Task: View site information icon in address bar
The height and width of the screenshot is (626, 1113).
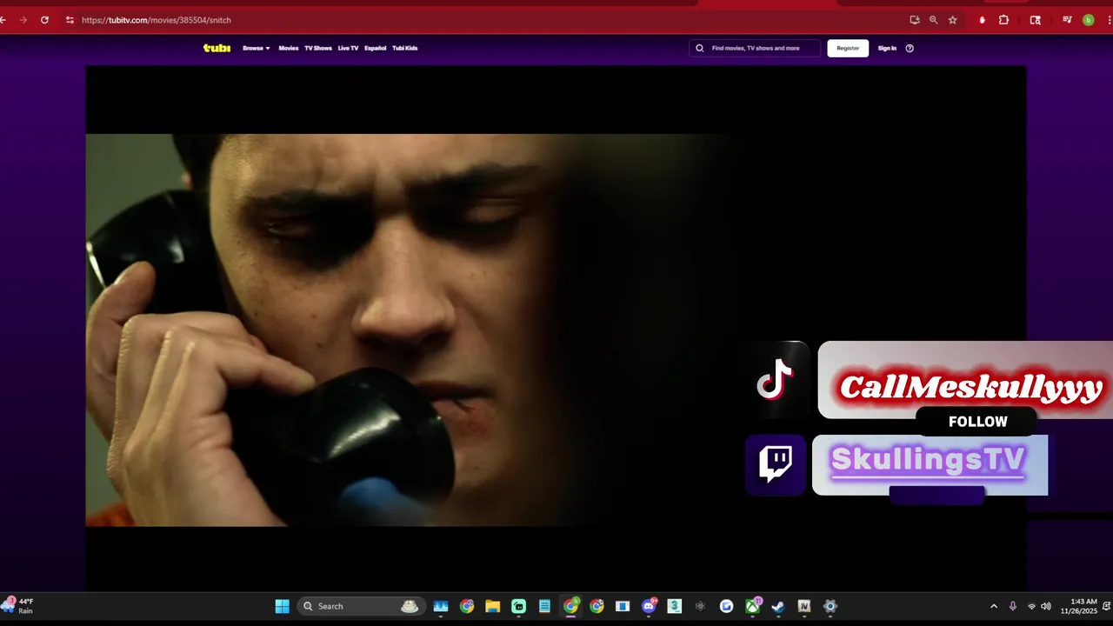Action: tap(70, 20)
